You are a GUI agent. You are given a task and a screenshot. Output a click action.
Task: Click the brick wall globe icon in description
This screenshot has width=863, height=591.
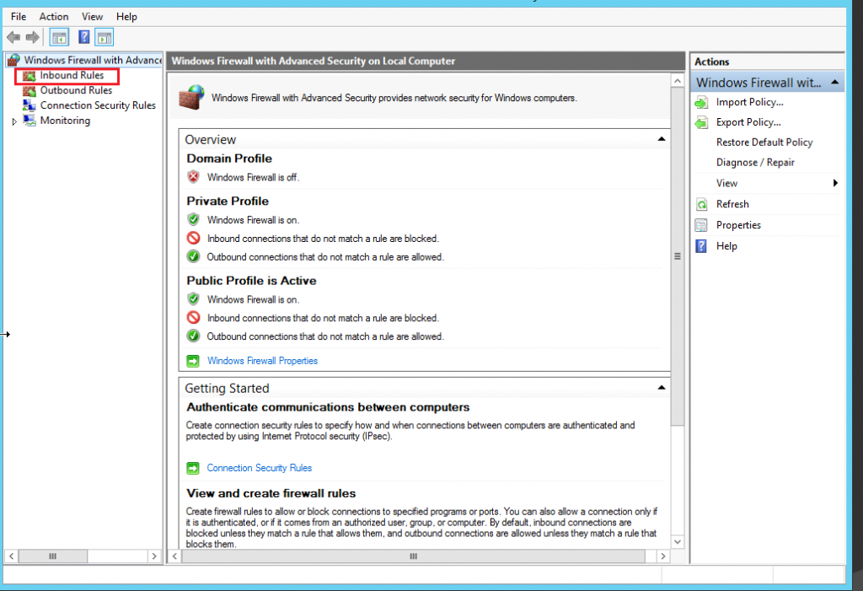[191, 98]
